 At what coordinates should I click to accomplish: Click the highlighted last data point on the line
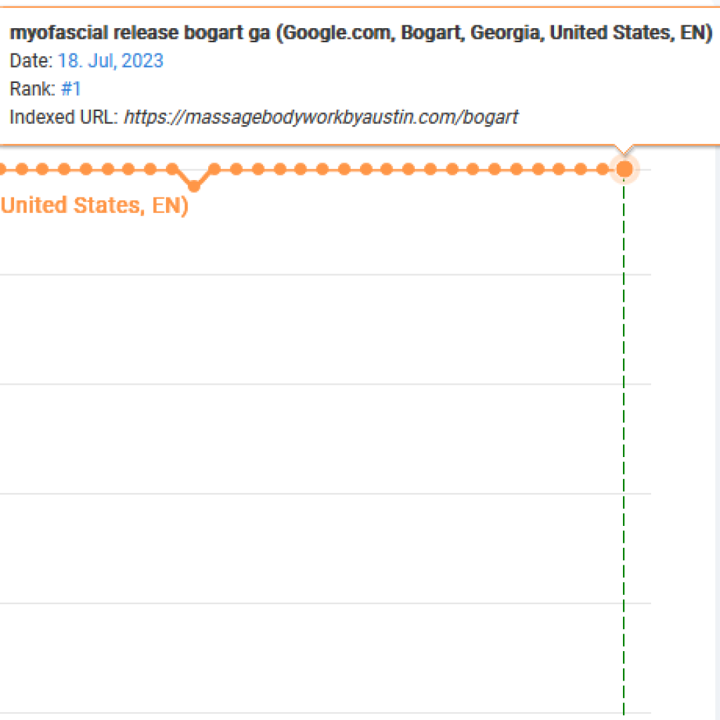(624, 169)
